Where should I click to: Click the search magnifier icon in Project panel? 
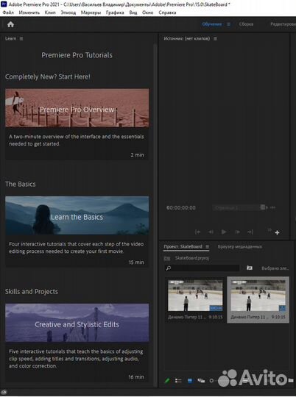(169, 268)
